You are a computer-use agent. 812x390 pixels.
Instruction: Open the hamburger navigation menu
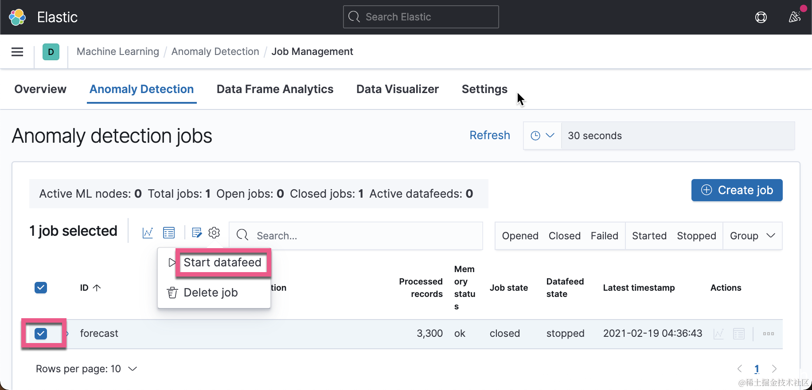coord(17,52)
